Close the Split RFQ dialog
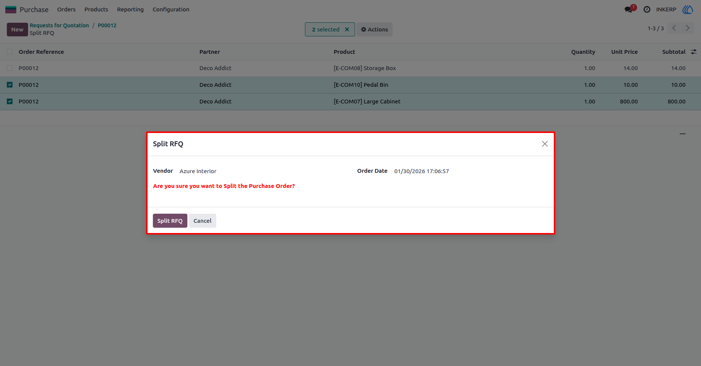This screenshot has height=366, width=701. 545,144
